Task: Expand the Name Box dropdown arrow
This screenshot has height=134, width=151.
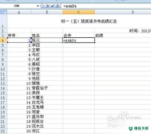Action: pos(38,6)
